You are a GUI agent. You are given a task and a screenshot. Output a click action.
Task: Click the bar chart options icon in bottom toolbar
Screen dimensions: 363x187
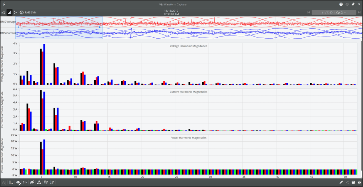click(x=11, y=182)
